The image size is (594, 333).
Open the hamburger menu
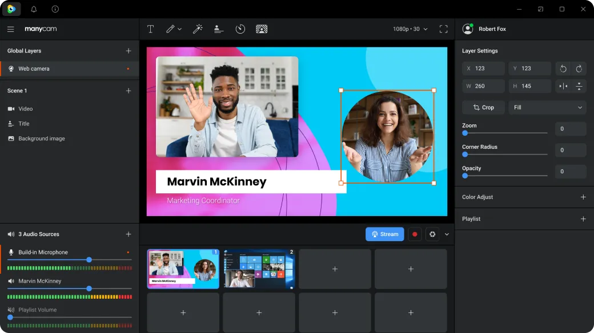pos(10,29)
